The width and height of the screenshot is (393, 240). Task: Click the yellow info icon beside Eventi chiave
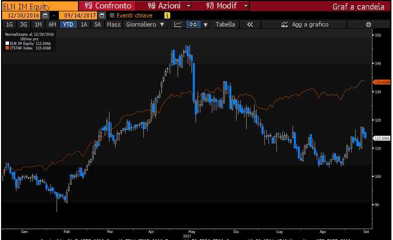[167, 15]
